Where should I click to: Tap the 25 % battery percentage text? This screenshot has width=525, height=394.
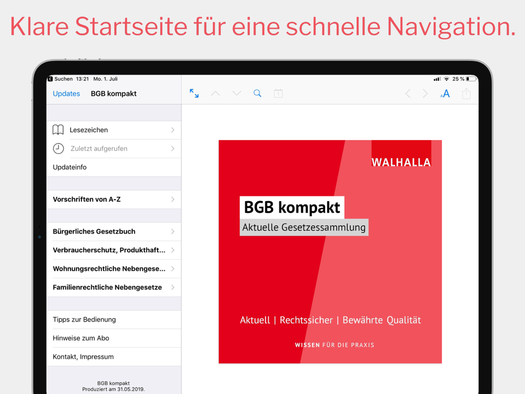pyautogui.click(x=458, y=79)
